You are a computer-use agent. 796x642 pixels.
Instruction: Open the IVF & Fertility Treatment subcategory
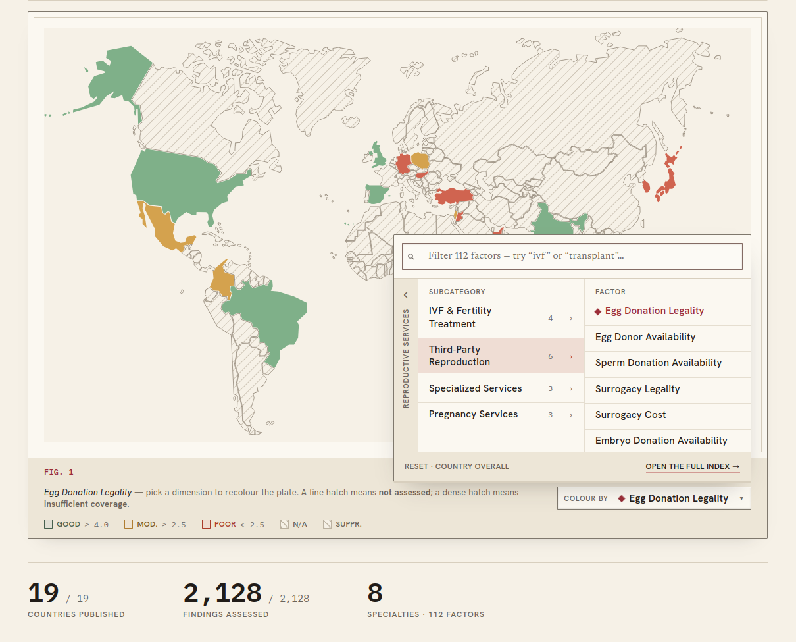pos(501,318)
